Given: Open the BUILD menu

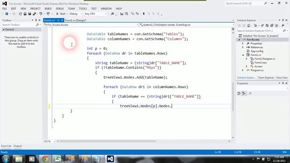Looking at the screenshot, I should [48, 9].
